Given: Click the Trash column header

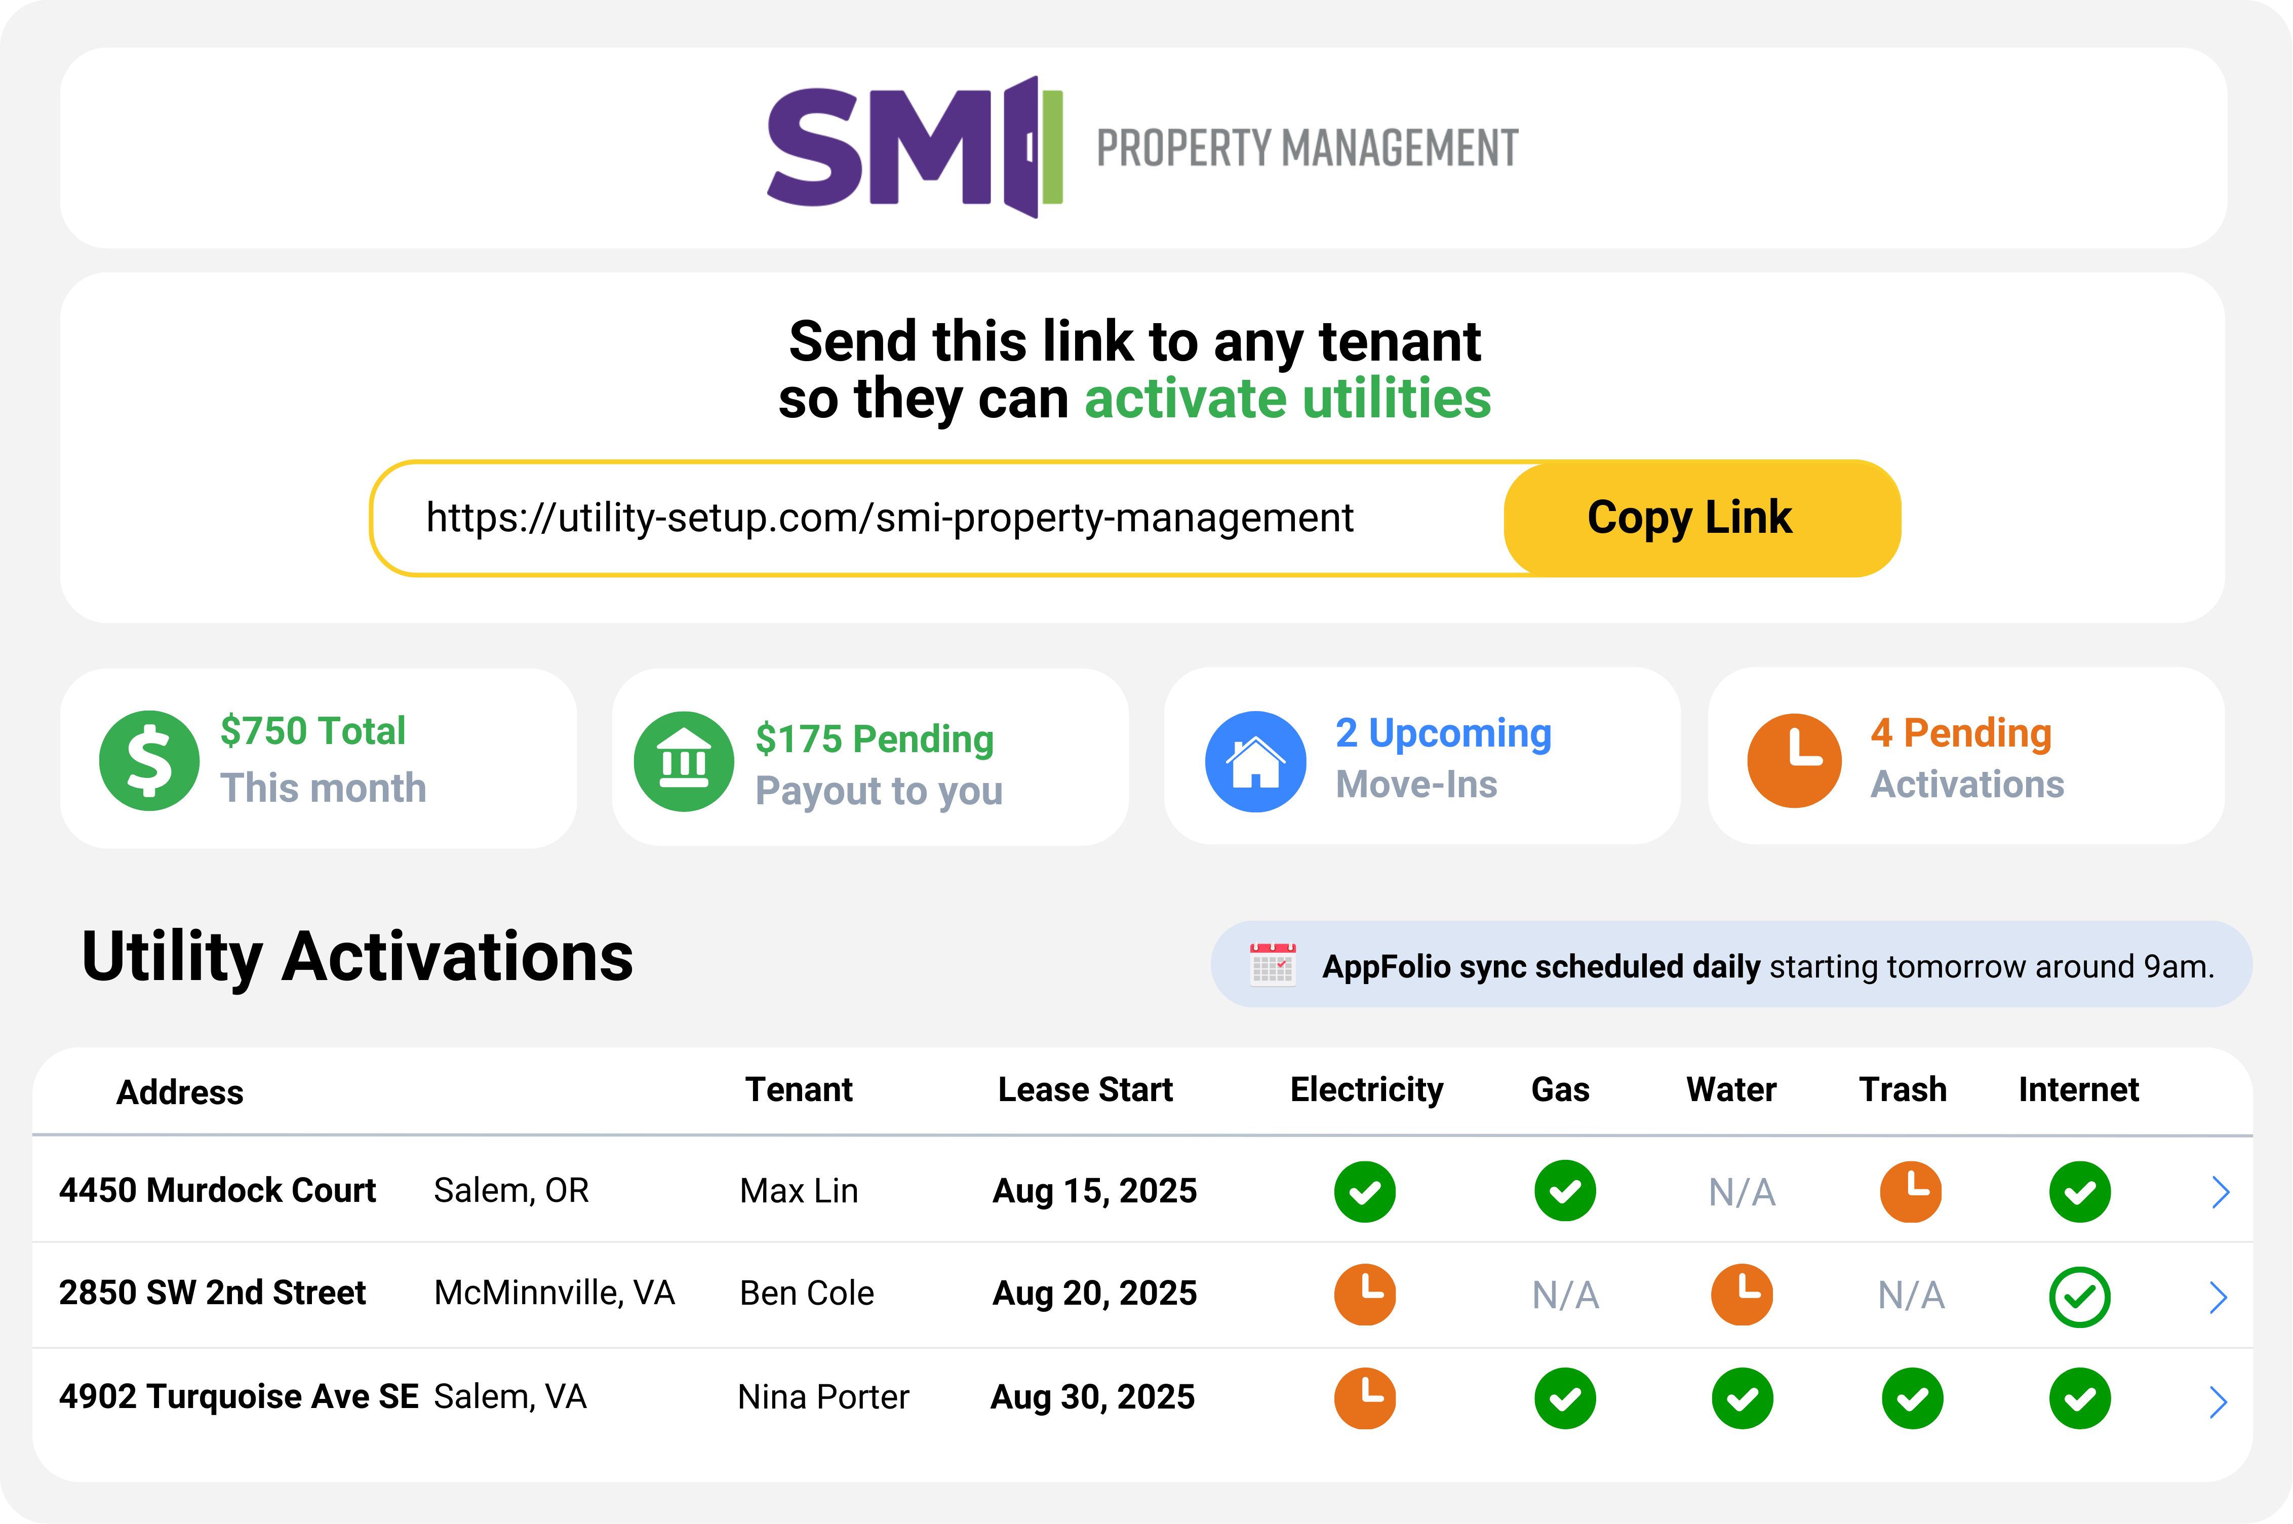Looking at the screenshot, I should pyautogui.click(x=1903, y=1089).
